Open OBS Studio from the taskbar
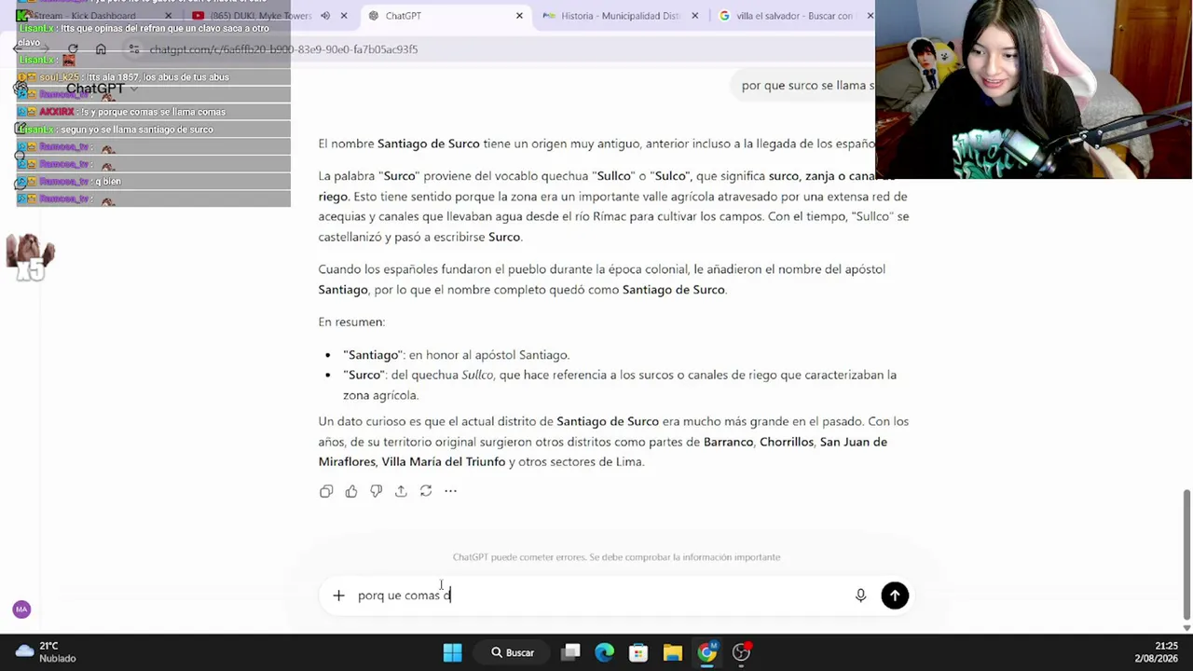The image size is (1193, 671). (x=741, y=652)
